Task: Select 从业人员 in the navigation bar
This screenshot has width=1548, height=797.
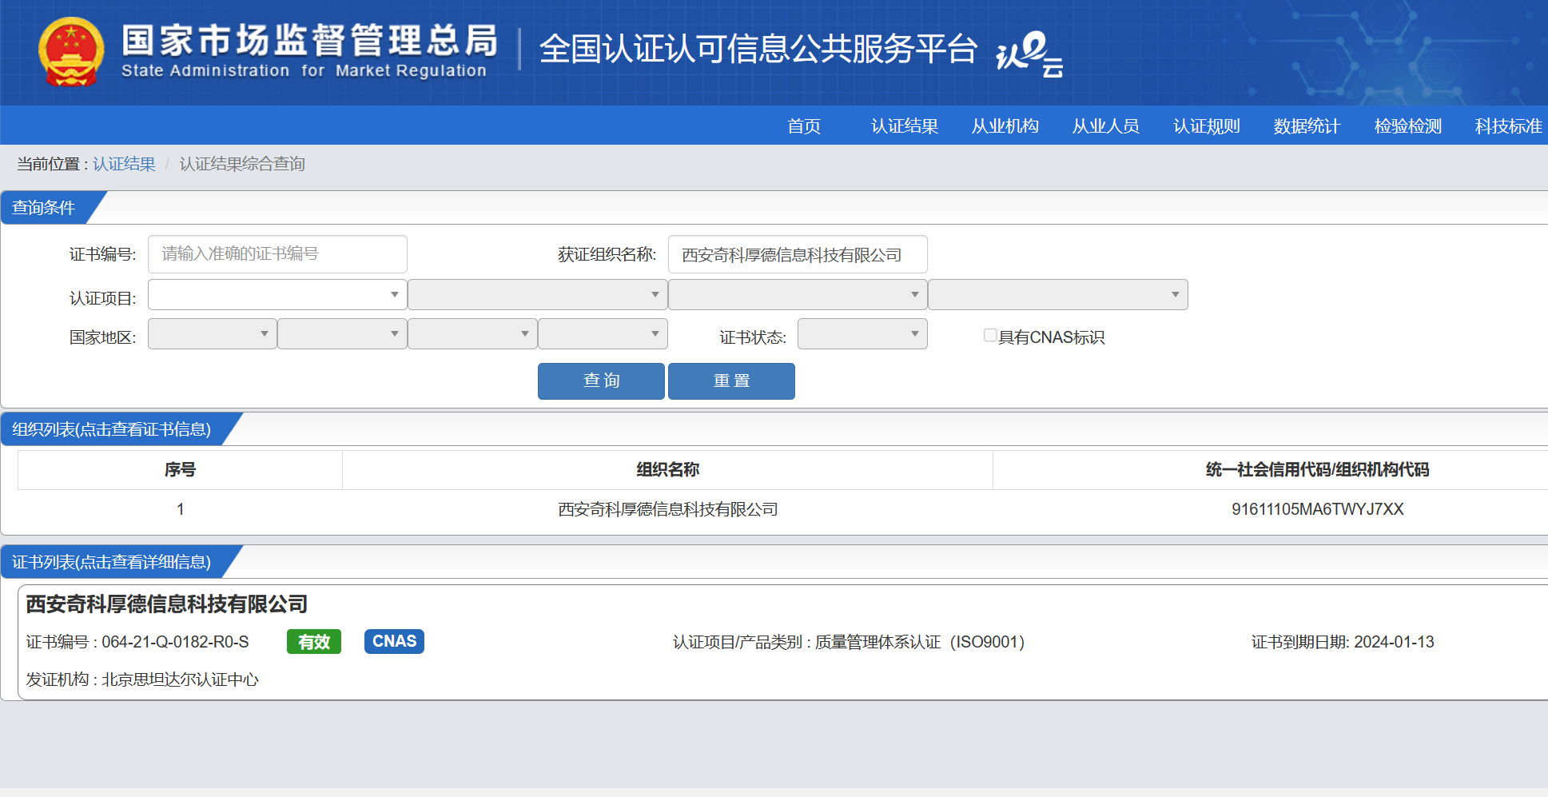Action: point(1106,126)
